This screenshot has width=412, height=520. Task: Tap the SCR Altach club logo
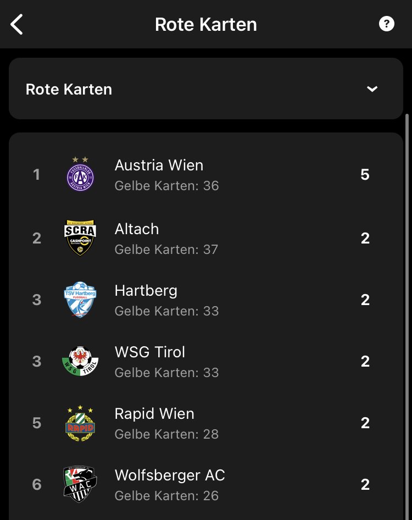coord(80,238)
